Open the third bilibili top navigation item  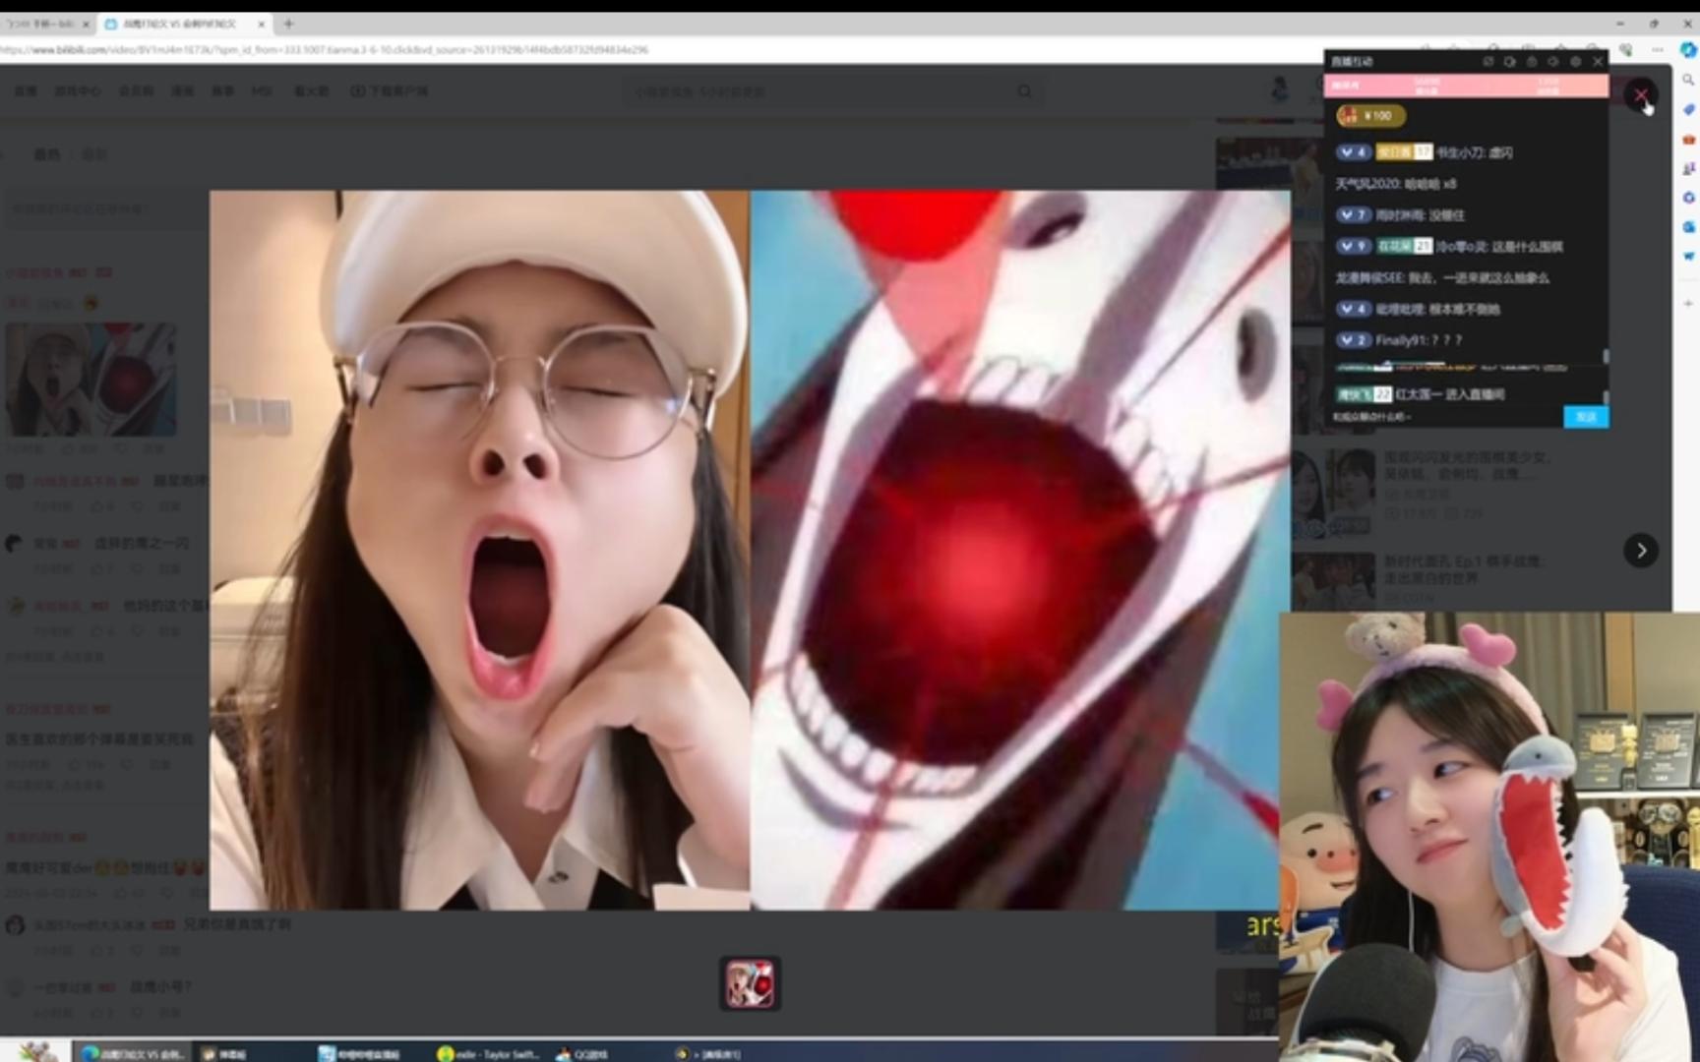pyautogui.click(x=136, y=91)
